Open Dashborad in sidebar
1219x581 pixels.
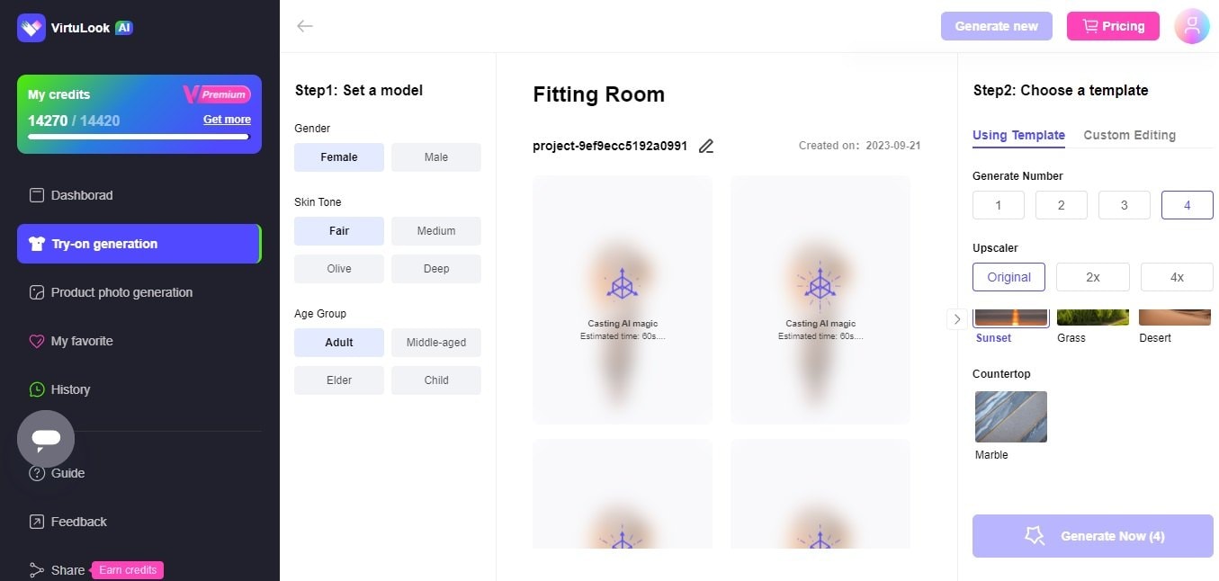click(139, 195)
